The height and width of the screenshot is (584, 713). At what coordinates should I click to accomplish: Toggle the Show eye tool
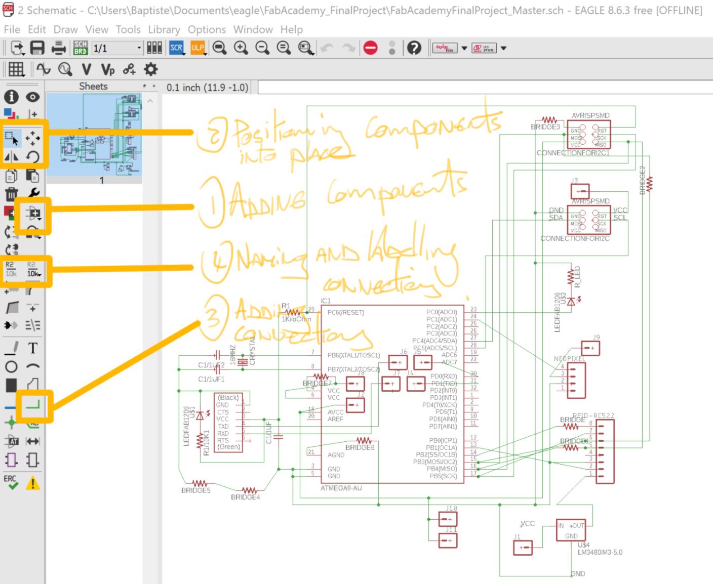coord(32,97)
